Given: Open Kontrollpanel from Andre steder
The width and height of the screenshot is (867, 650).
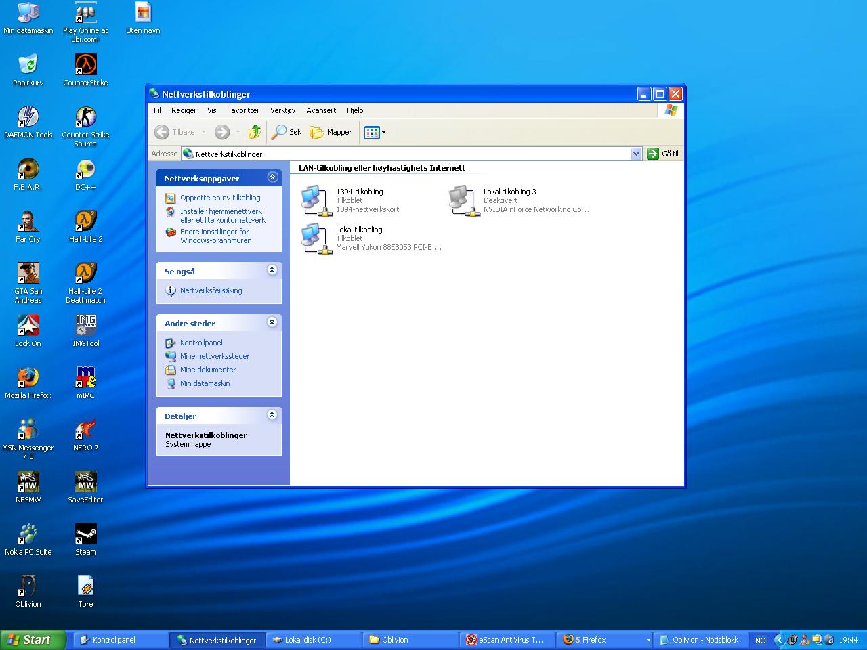Looking at the screenshot, I should [201, 343].
